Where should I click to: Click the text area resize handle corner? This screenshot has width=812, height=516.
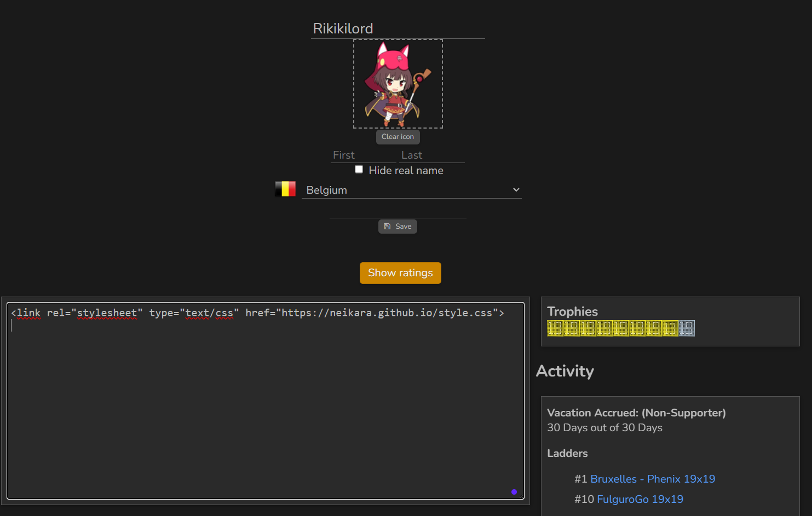point(522,496)
